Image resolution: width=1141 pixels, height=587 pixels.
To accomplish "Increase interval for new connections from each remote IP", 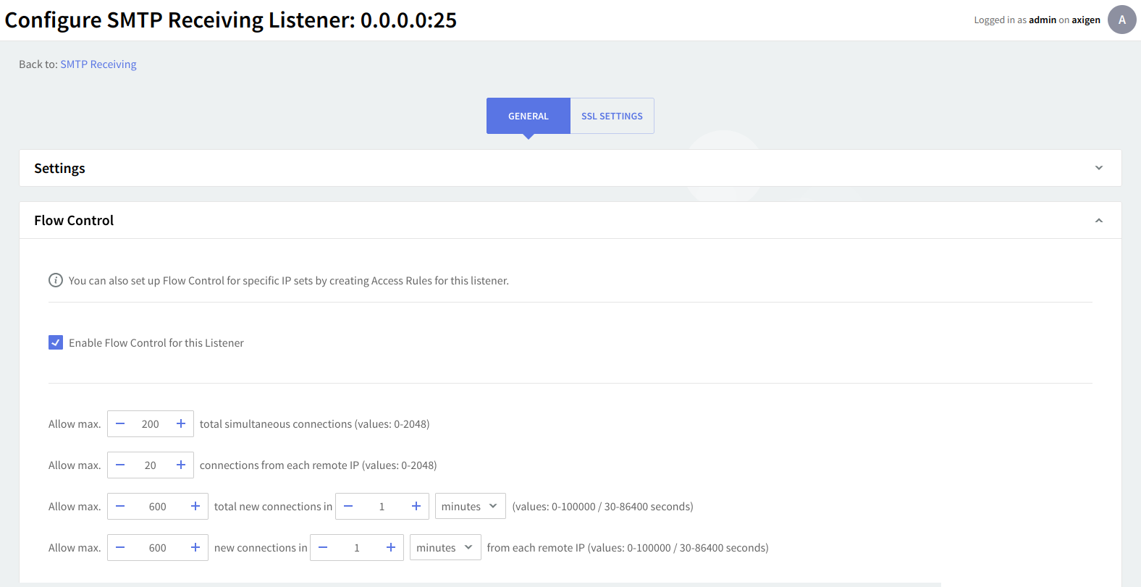I will pos(391,548).
